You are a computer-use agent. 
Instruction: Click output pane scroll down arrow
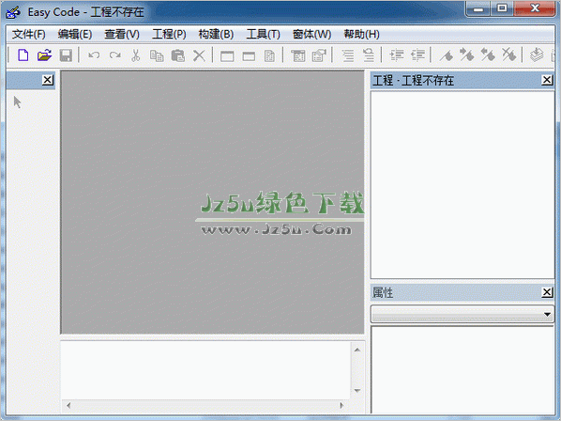pyautogui.click(x=357, y=391)
